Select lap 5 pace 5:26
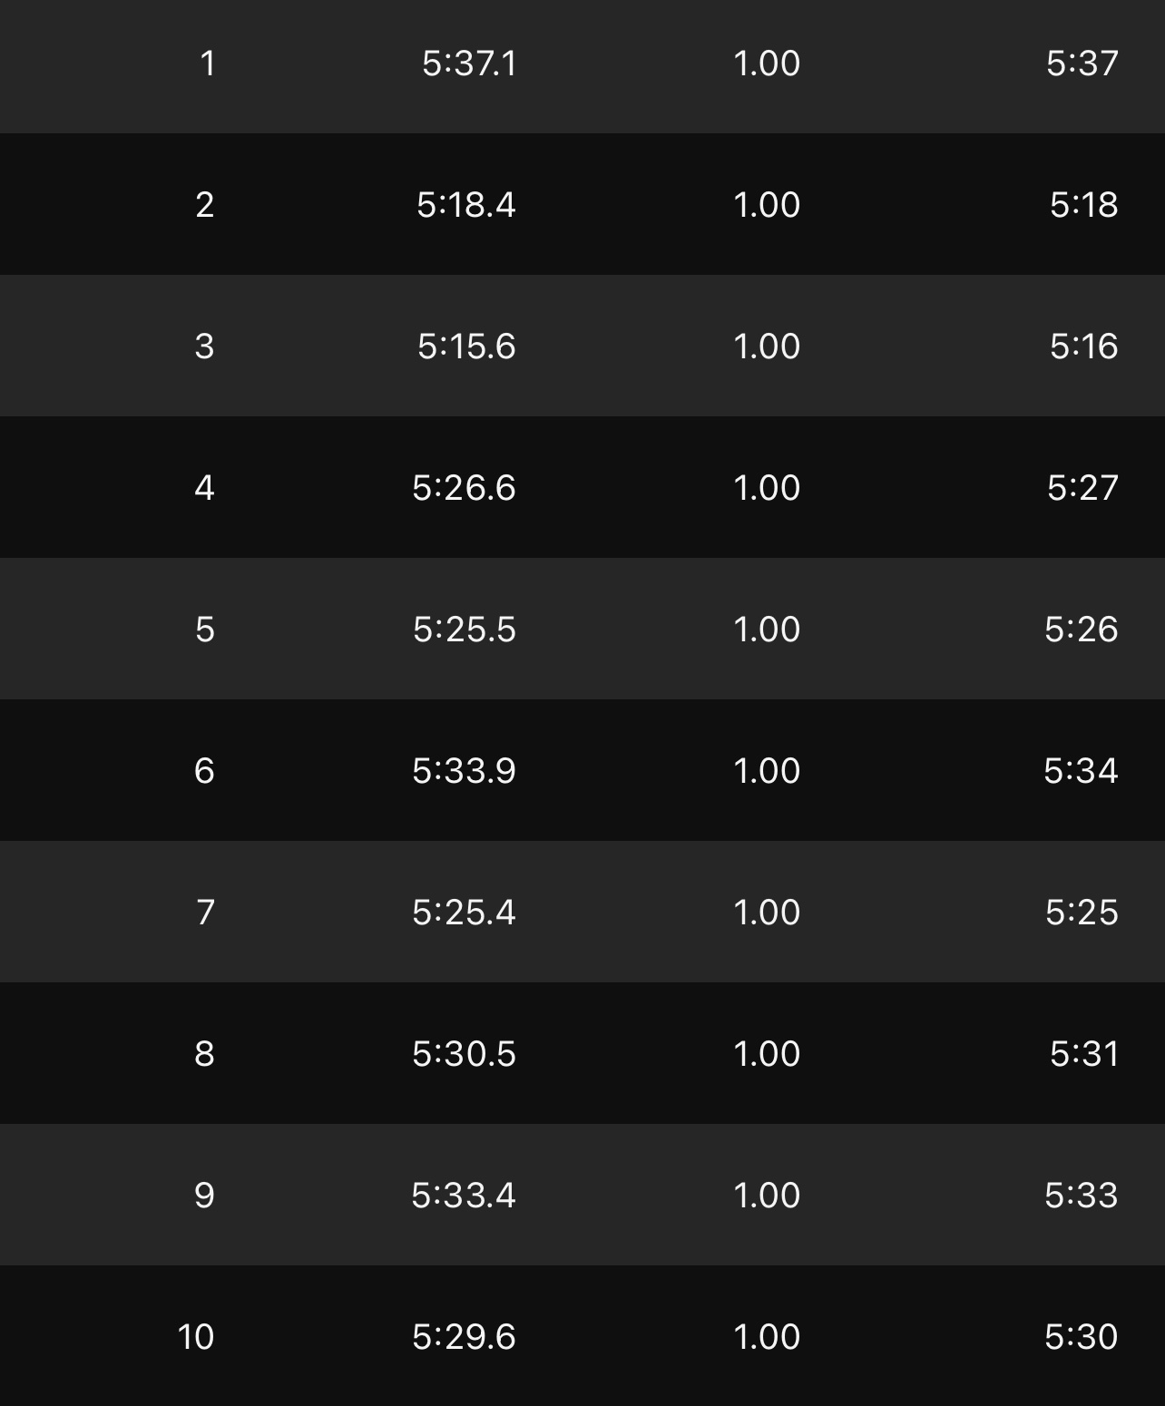Image resolution: width=1165 pixels, height=1406 pixels. (1082, 630)
